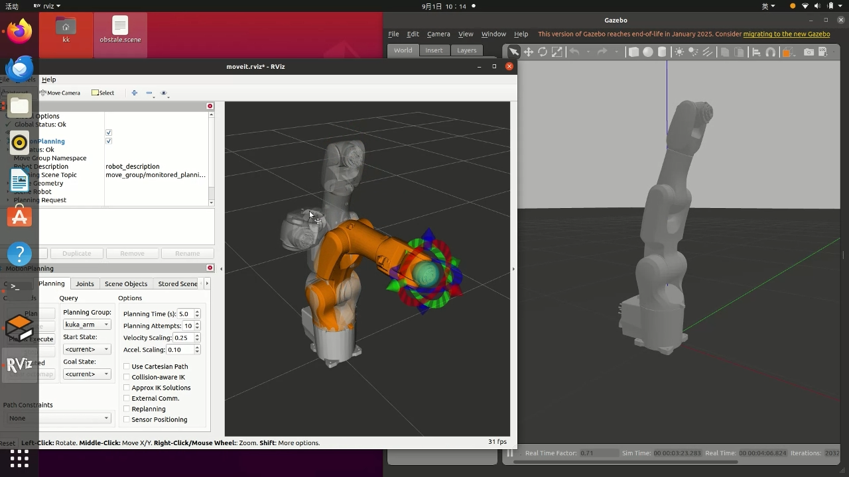Activate Gazebo rotate mode tool

tap(543, 52)
